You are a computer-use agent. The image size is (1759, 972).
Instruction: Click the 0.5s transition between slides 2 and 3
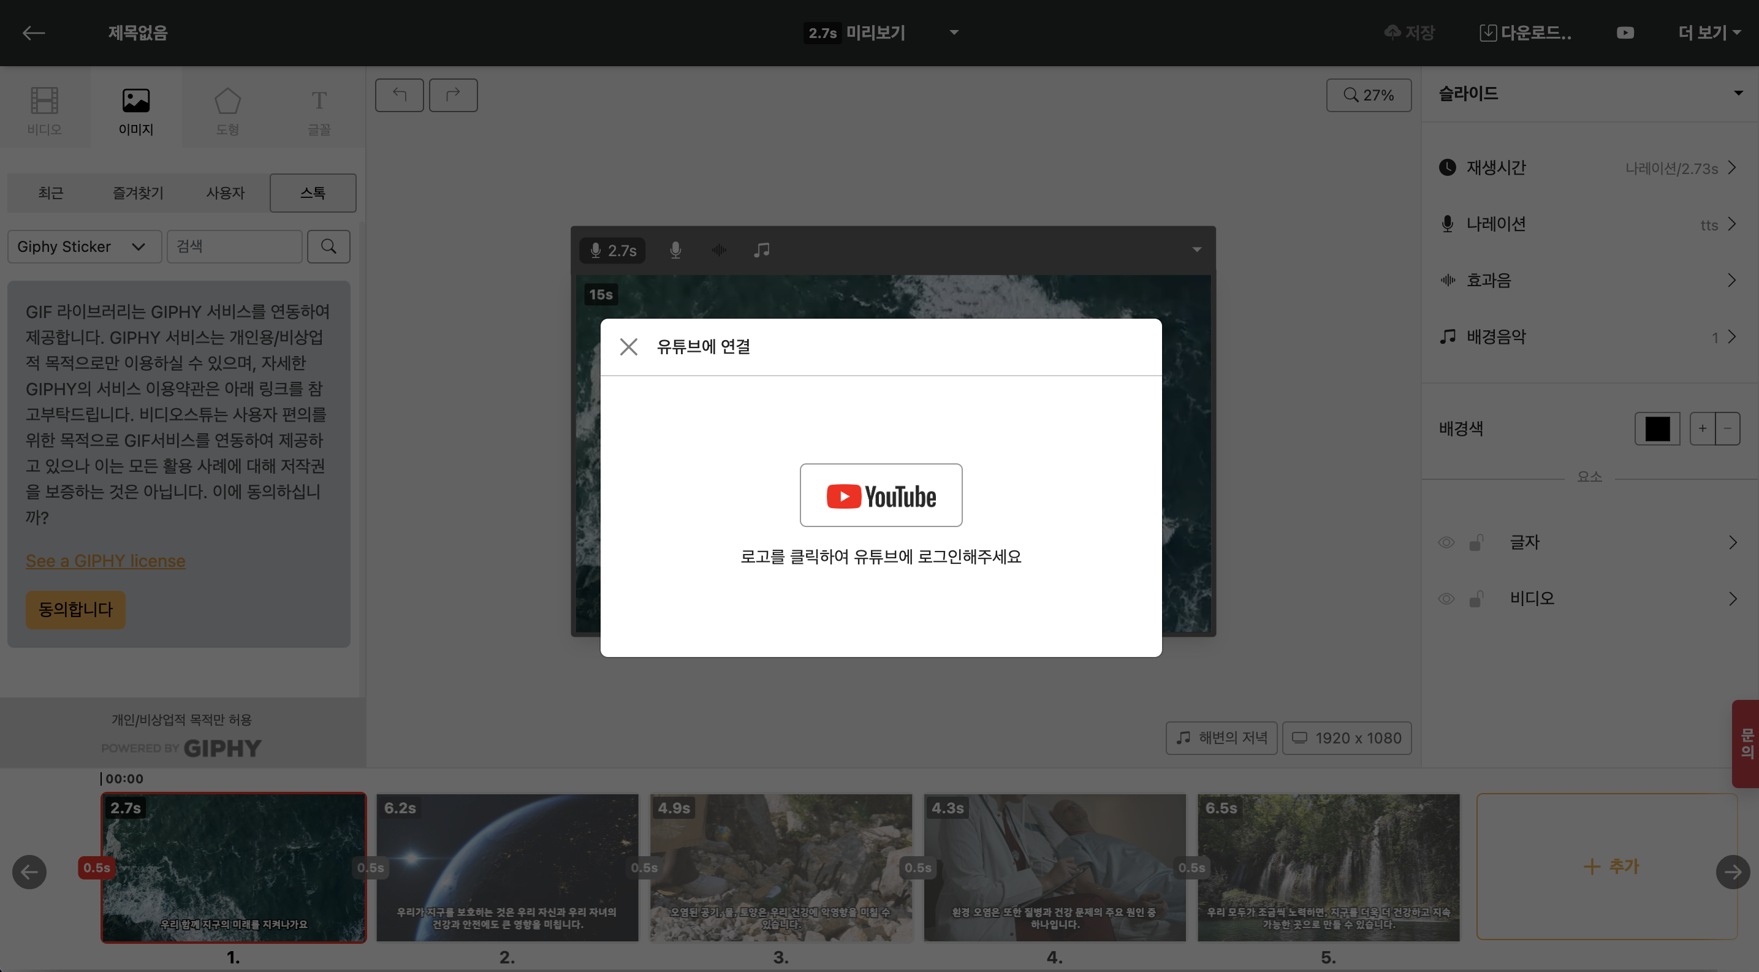(x=644, y=868)
